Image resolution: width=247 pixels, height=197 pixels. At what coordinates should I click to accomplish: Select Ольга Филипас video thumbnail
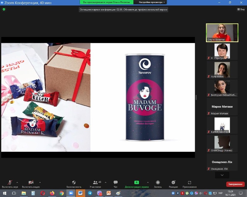(222, 33)
